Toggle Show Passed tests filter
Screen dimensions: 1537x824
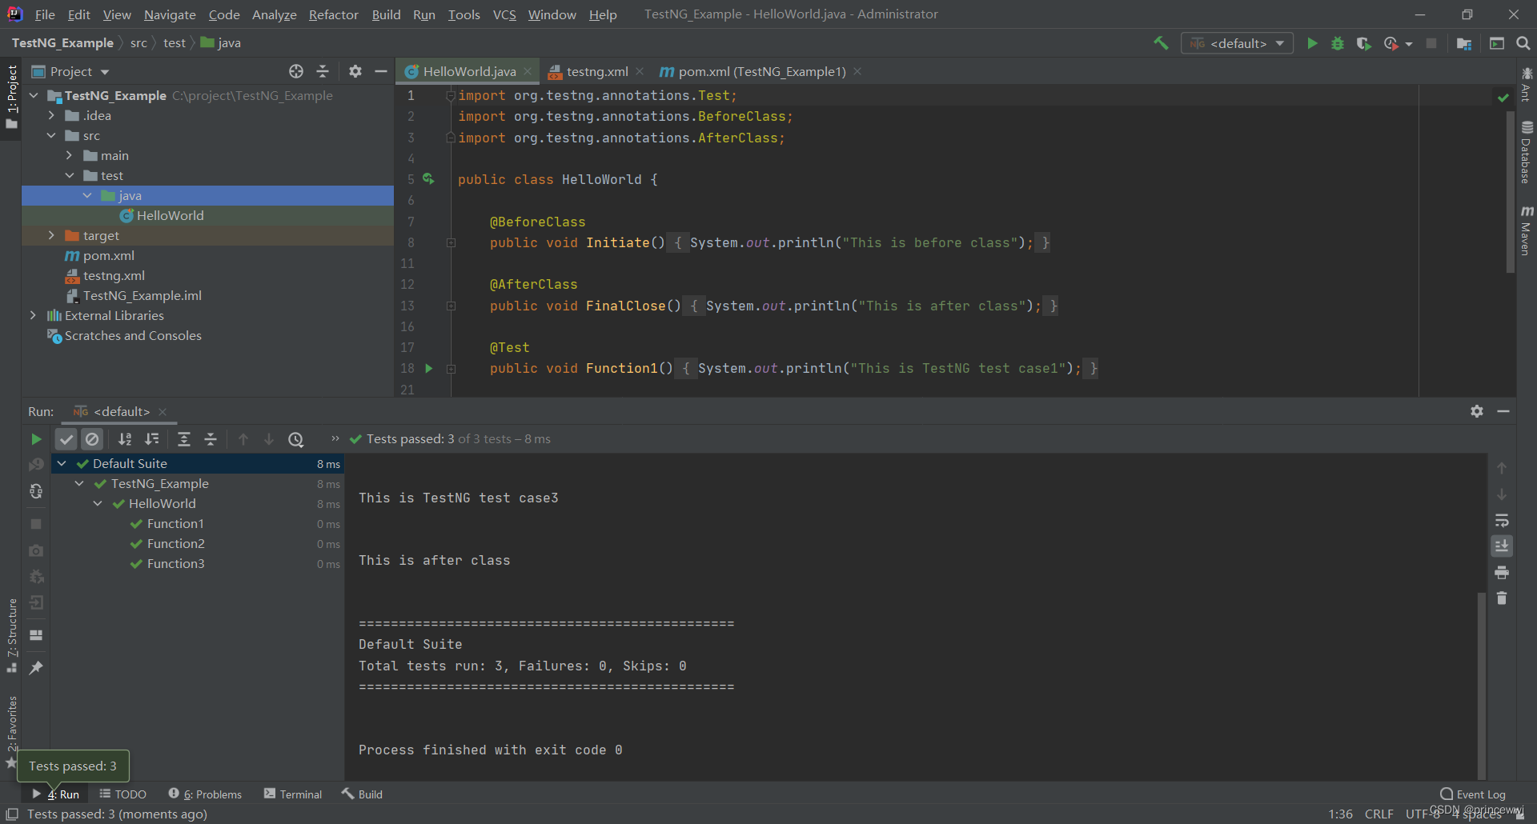pyautogui.click(x=66, y=439)
